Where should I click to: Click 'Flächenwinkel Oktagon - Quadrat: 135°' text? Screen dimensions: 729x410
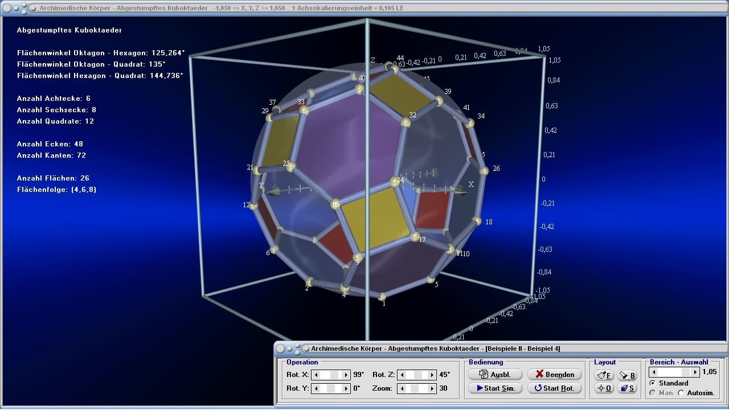(x=91, y=64)
